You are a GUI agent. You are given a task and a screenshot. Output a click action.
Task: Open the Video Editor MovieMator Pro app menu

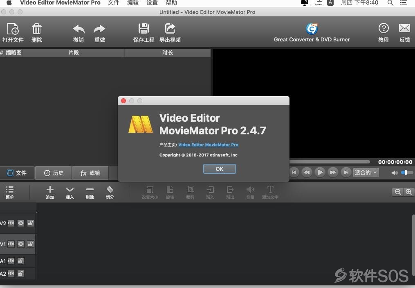61,3
